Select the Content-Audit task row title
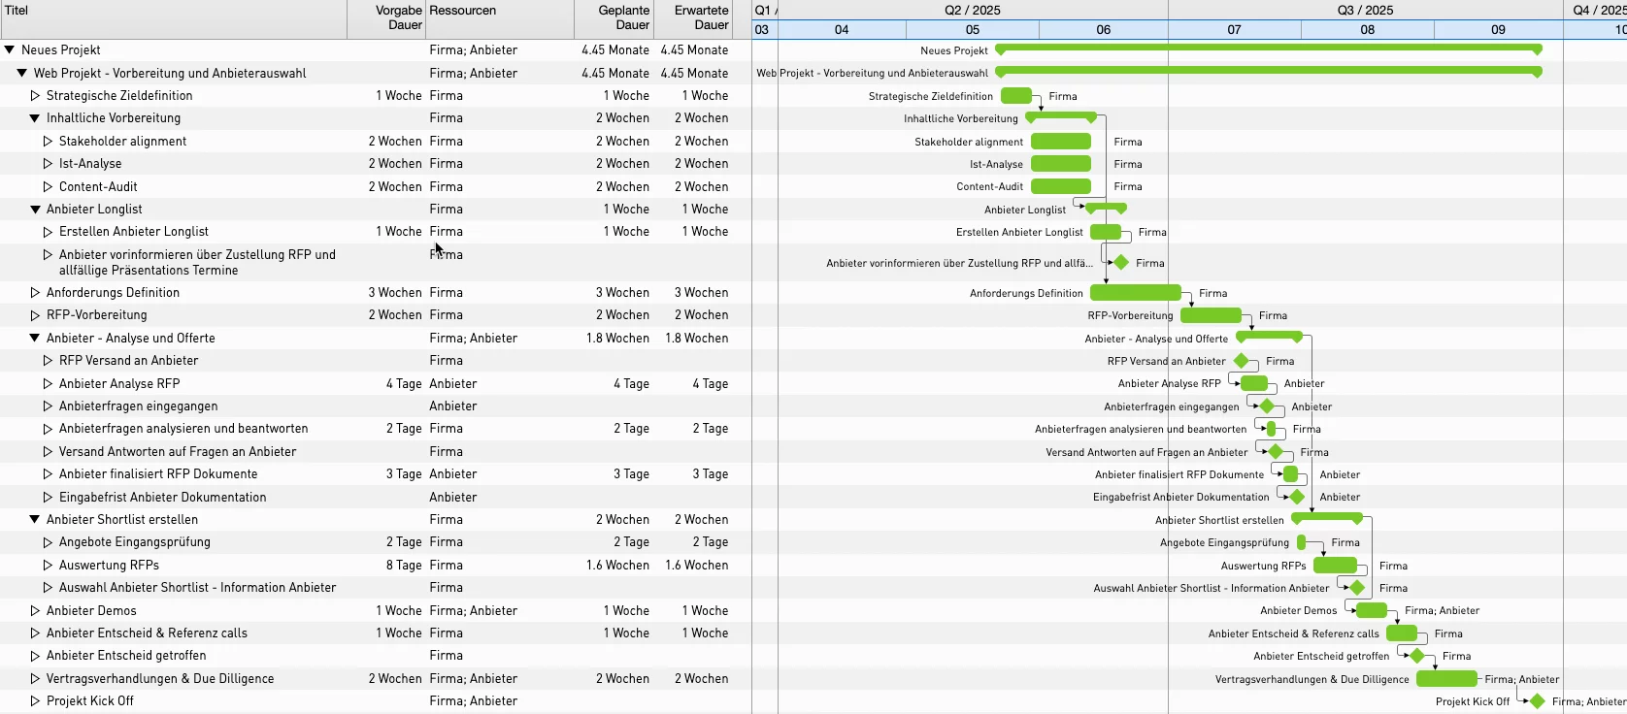This screenshot has width=1627, height=714. (x=98, y=187)
